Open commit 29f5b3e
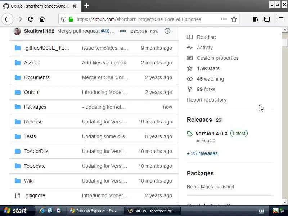Image resolution: width=288 pixels, height=216 pixels. tap(139, 31)
